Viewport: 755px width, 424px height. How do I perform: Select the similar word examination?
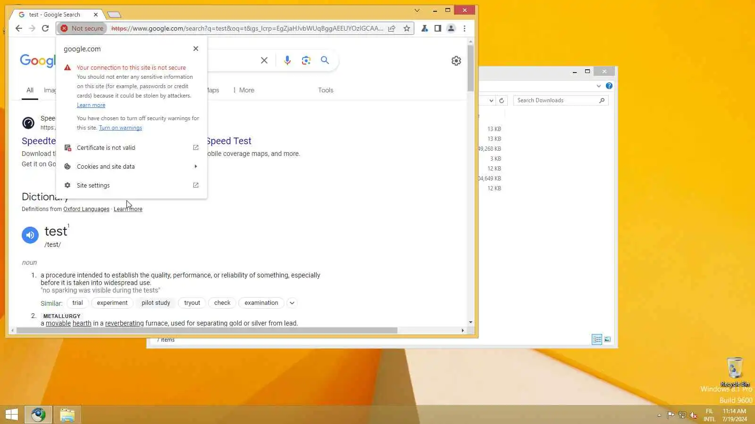point(261,303)
